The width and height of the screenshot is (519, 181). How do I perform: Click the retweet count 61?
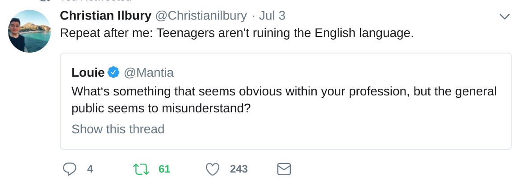pyautogui.click(x=164, y=169)
